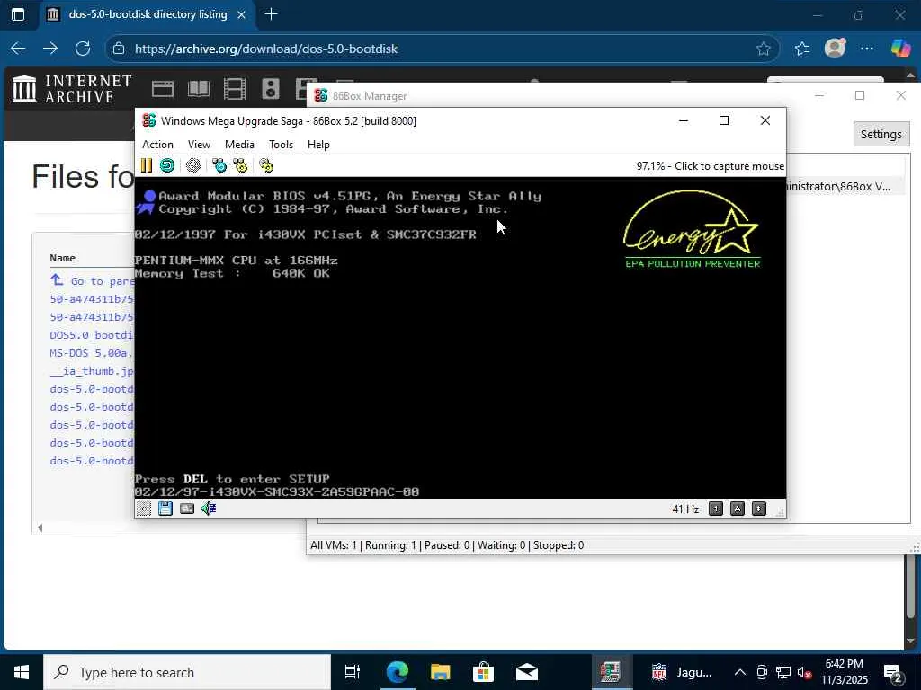
Task: Click the sound speaker status bar icon
Action: [209, 509]
